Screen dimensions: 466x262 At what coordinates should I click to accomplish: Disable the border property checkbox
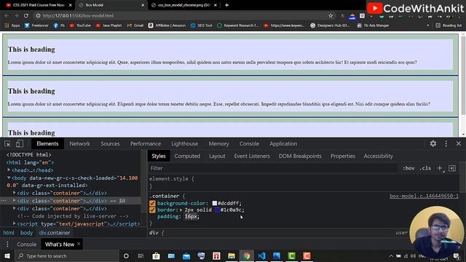[152, 210]
